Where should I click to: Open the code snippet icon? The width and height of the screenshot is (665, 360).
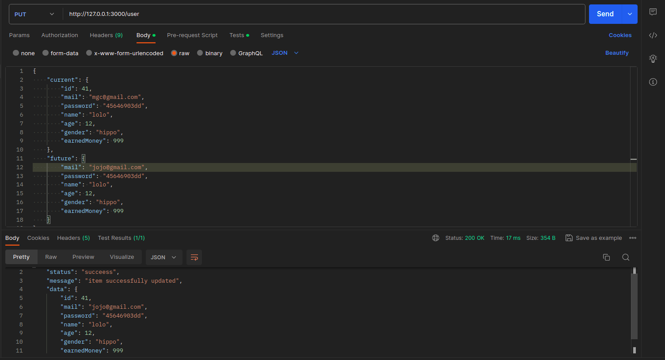pyautogui.click(x=653, y=35)
